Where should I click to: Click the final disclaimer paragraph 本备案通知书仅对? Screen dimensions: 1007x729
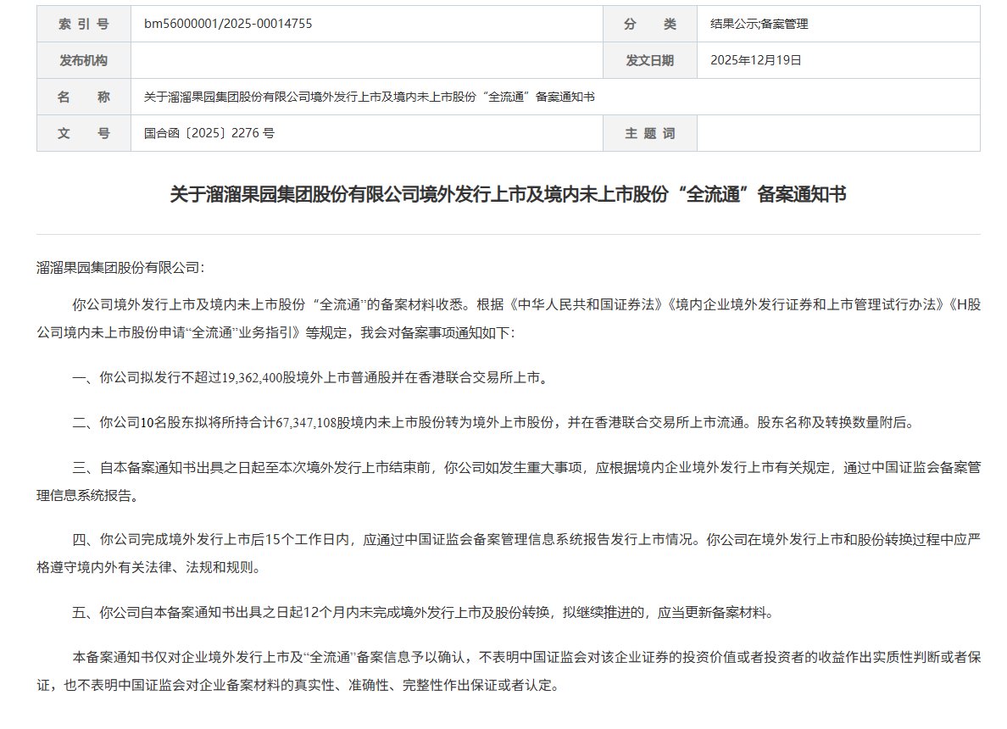509,671
